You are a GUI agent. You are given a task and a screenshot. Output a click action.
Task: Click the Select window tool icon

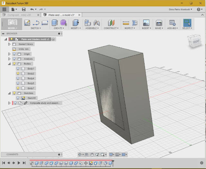pos(187,23)
